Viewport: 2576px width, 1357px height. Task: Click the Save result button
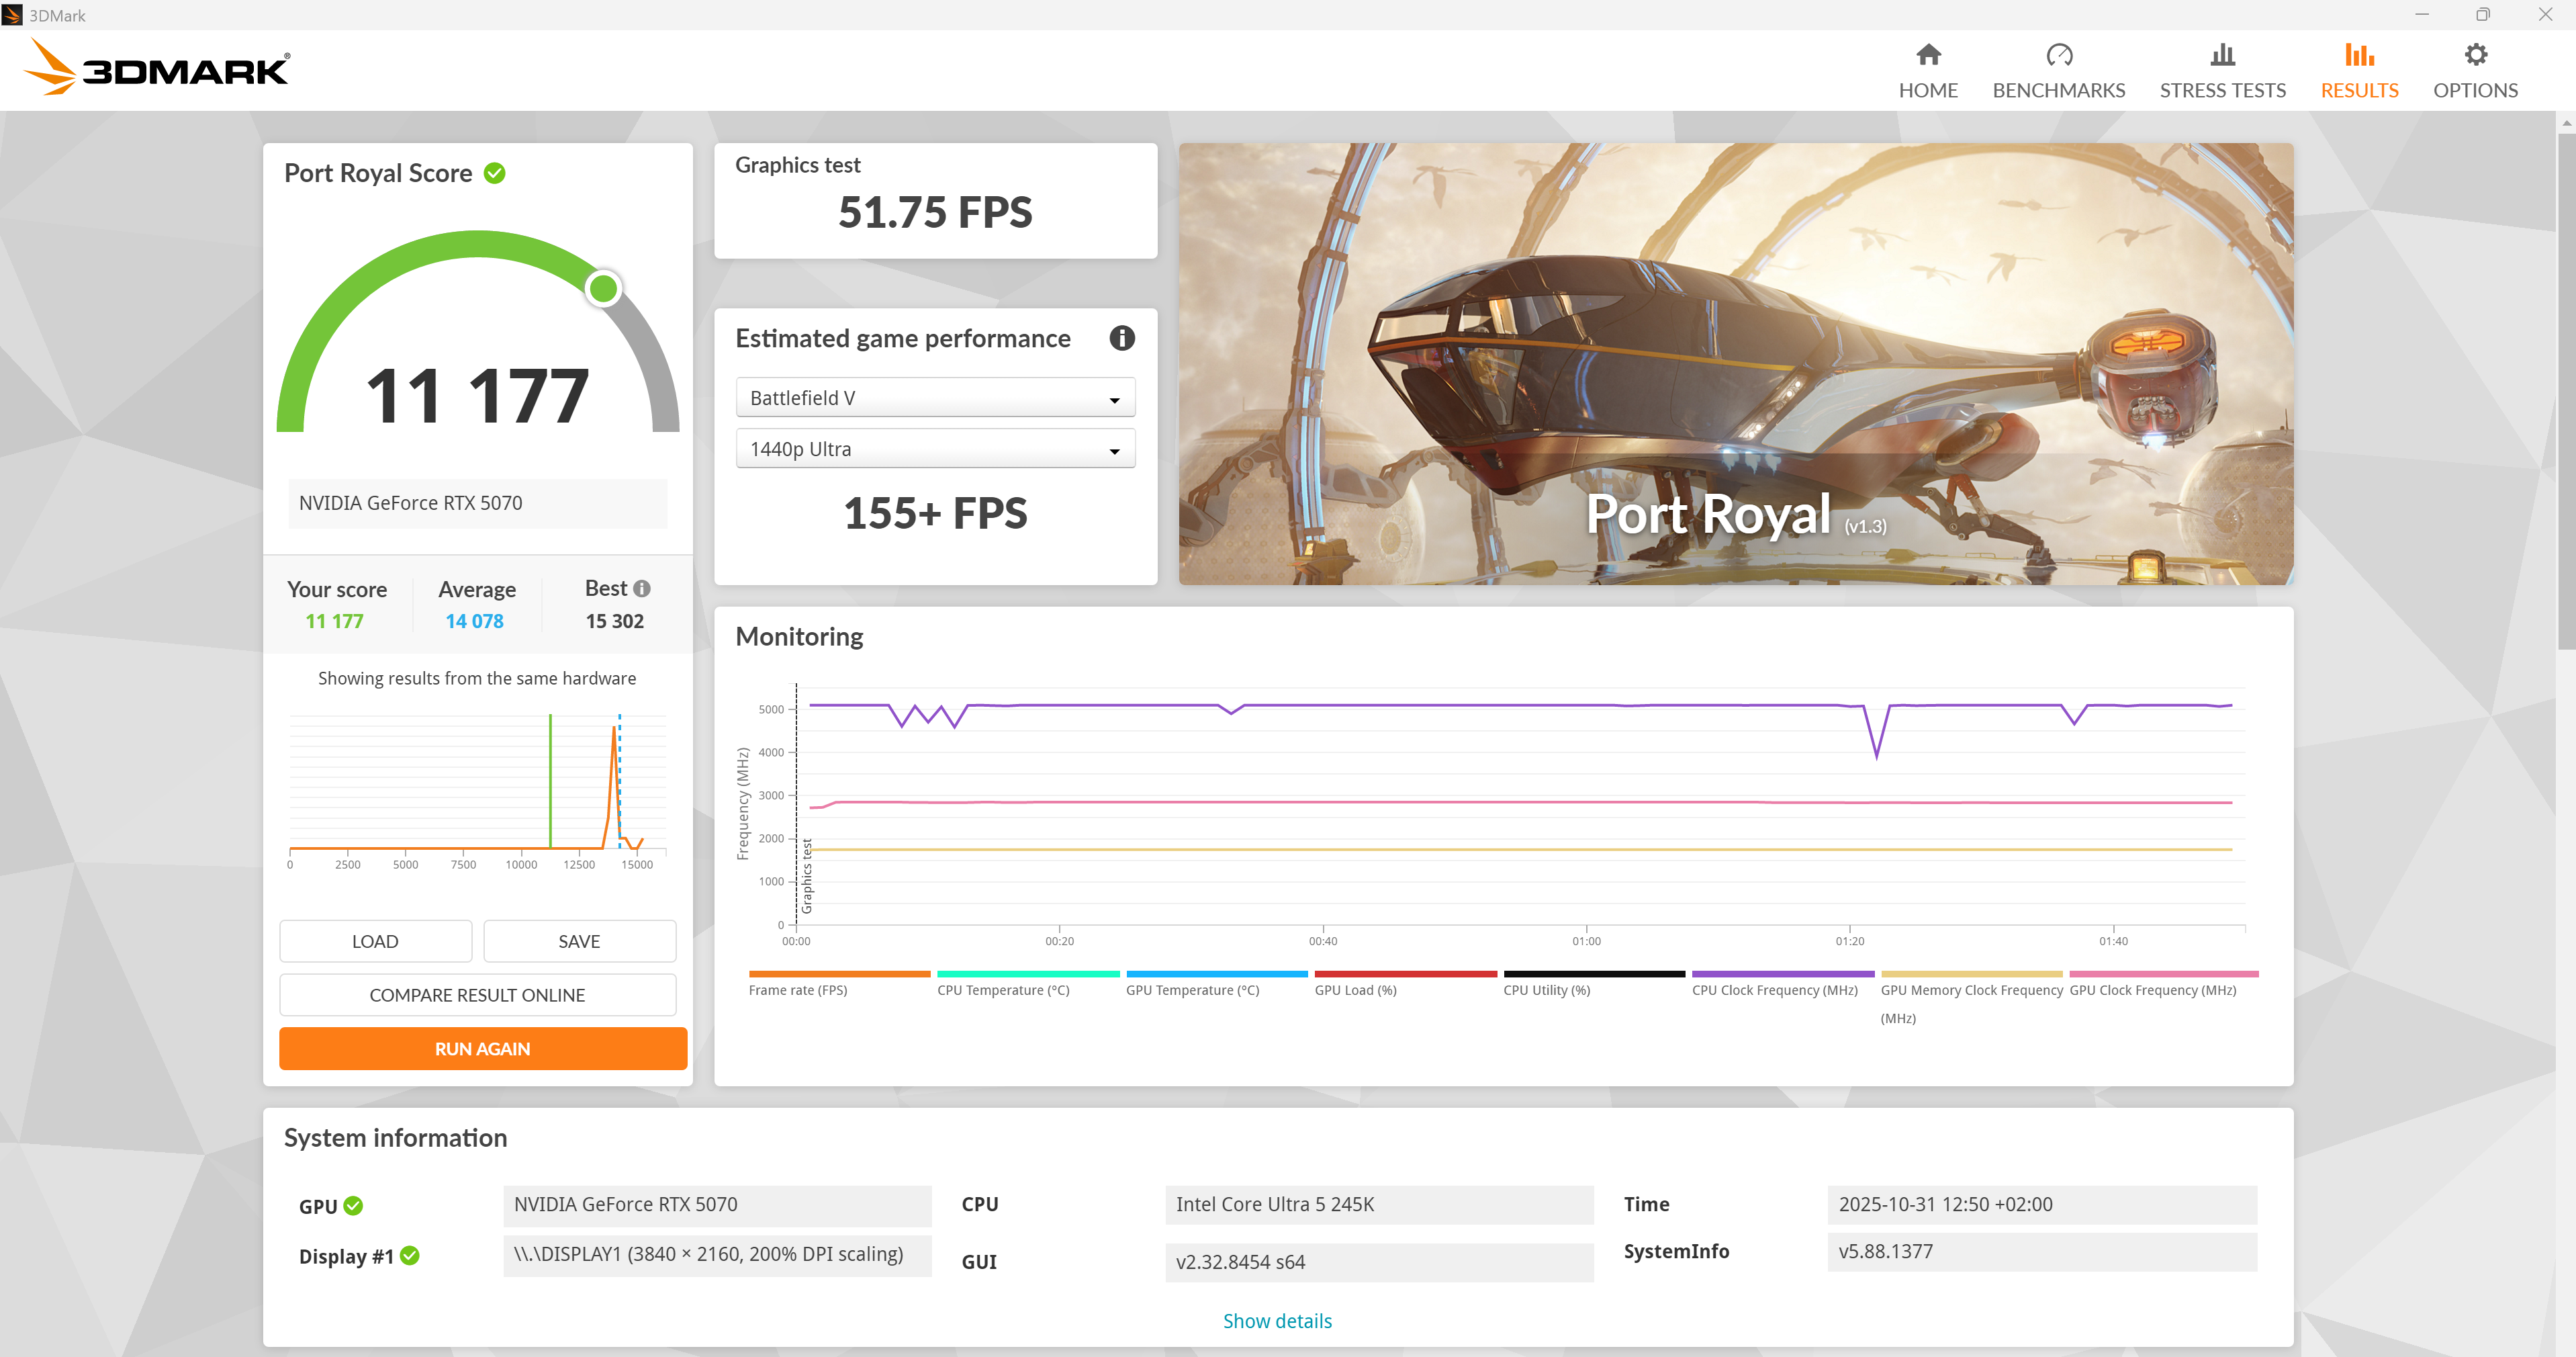pos(579,940)
